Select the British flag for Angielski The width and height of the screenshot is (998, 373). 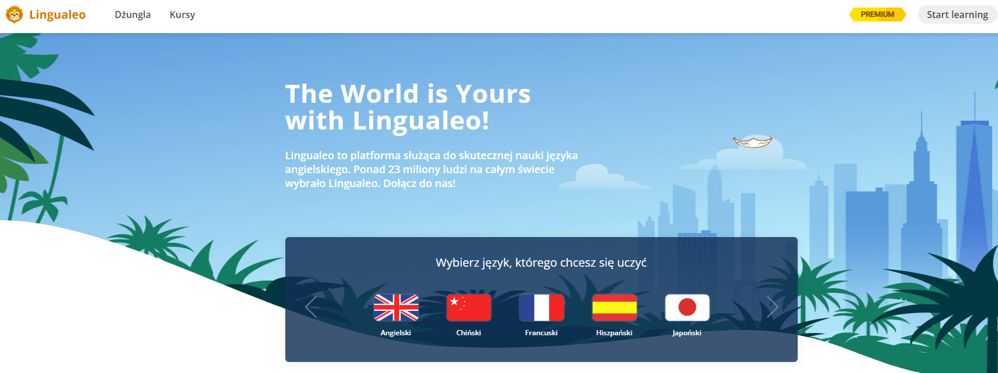396,307
